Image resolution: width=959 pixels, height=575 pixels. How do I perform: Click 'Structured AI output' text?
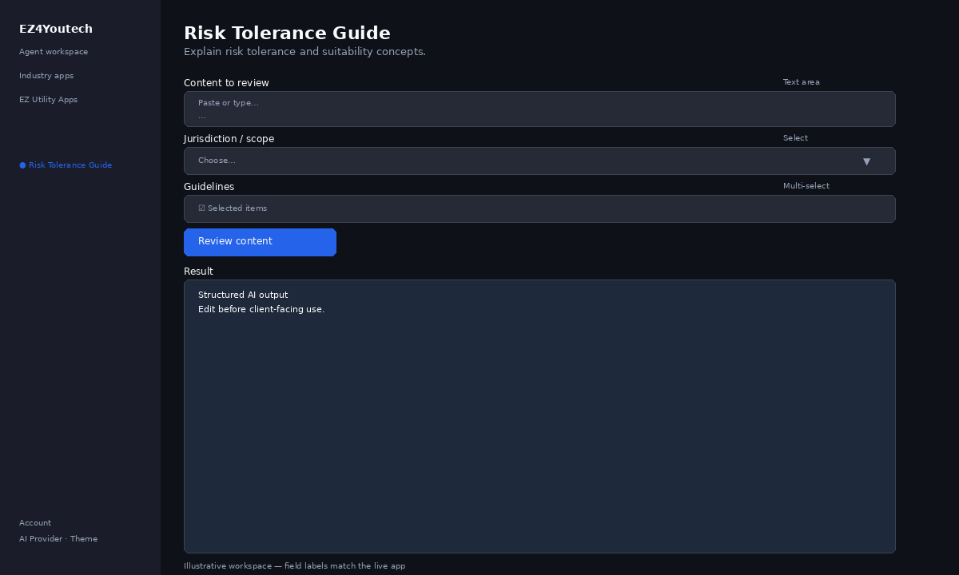tap(243, 295)
